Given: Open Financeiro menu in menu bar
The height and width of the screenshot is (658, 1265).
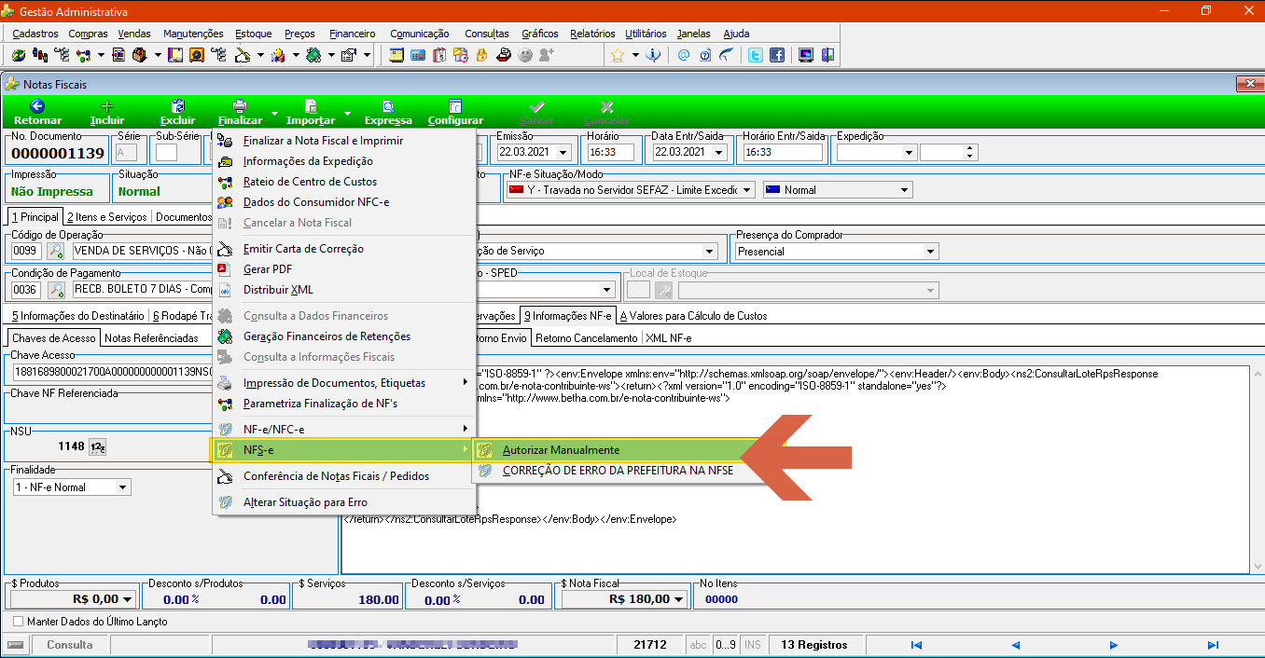Looking at the screenshot, I should [x=353, y=34].
